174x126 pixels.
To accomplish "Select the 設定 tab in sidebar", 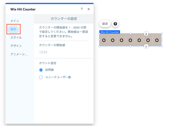I will pyautogui.click(x=13, y=29).
